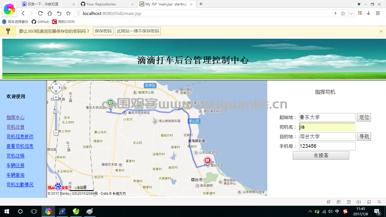Open the browser hamburger menu

378,13
